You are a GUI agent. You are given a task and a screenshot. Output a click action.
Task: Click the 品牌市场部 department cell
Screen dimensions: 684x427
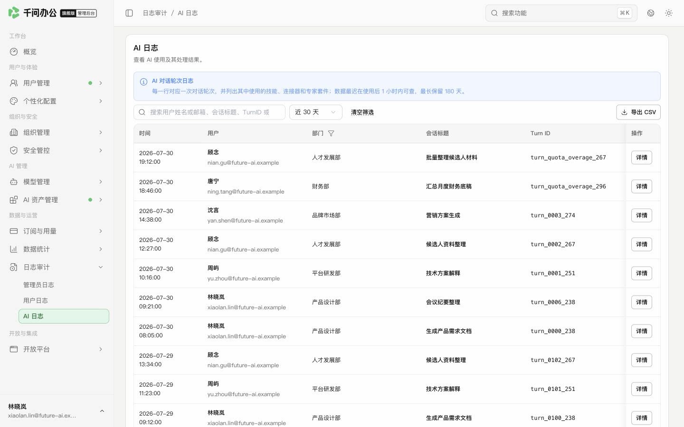click(x=326, y=215)
